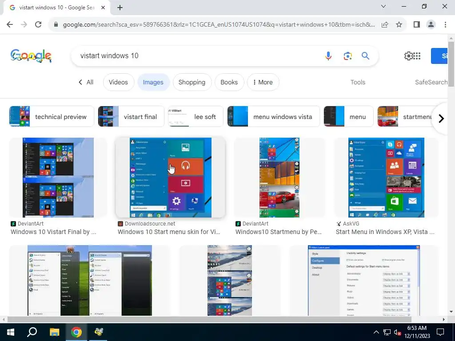Search by image with Google Lens icon
455x341 pixels.
point(347,56)
